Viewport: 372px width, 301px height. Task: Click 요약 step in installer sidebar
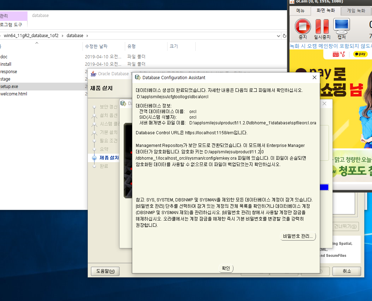tap(104, 149)
